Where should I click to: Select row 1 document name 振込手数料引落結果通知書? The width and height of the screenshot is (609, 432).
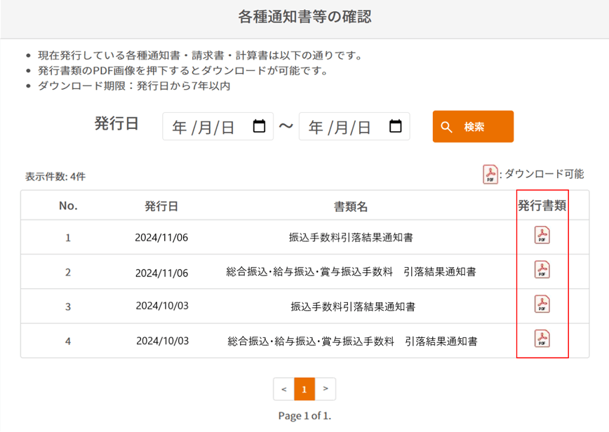point(351,238)
